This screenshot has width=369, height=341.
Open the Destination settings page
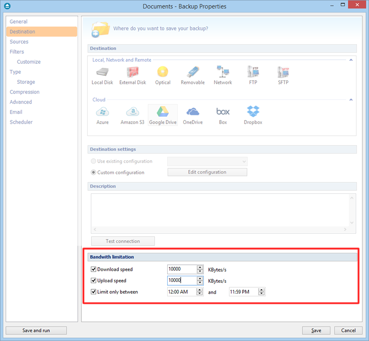[x=42, y=32]
